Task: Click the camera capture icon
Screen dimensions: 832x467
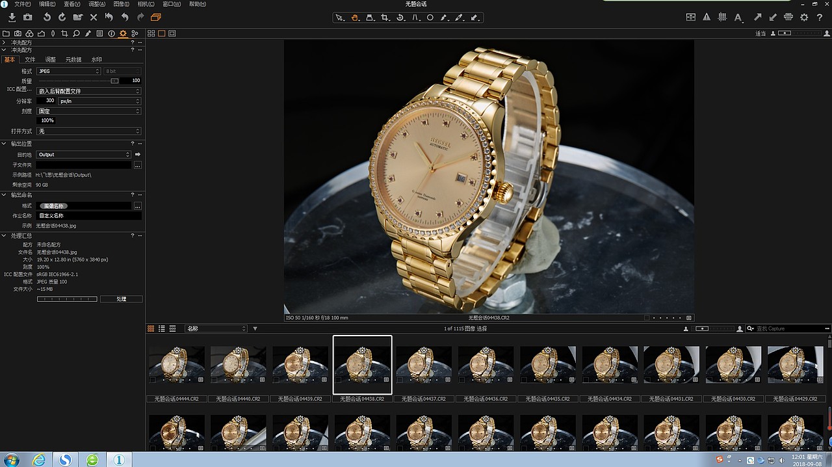Action: [x=27, y=18]
